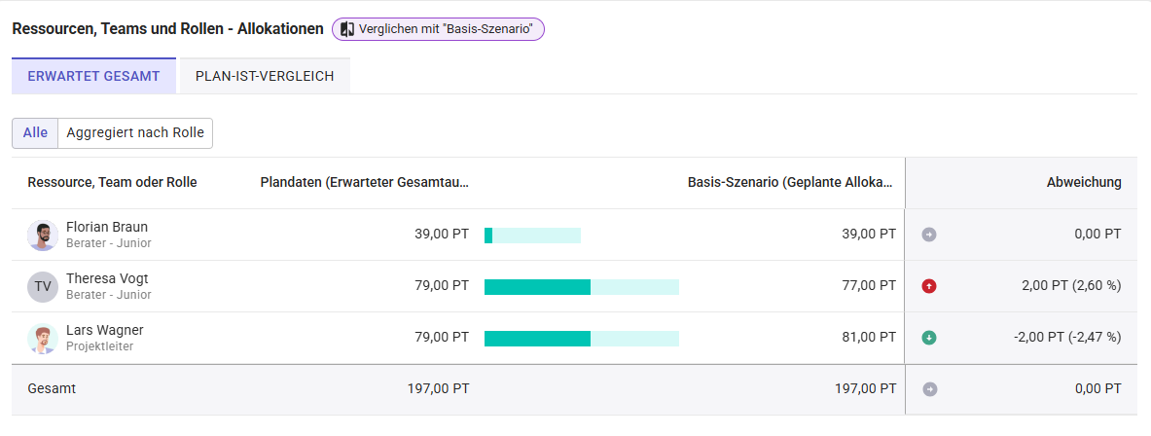The image size is (1151, 436).
Task: Click the grey neutral arrow in Florian Braun's row
Action: [x=929, y=235]
